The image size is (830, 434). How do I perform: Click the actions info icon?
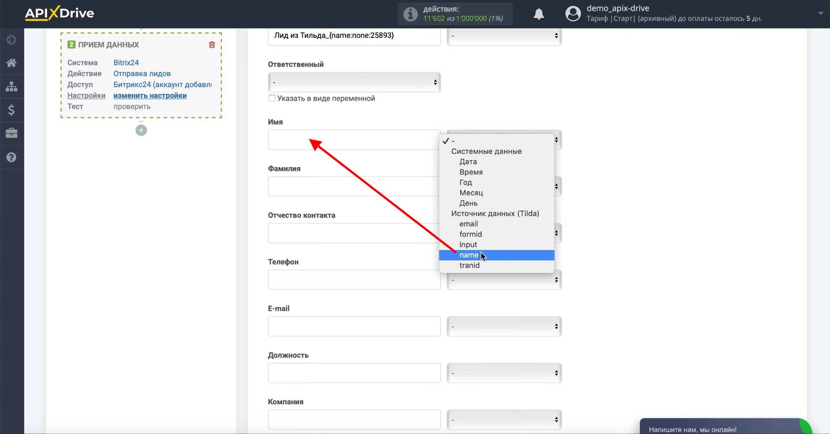coord(410,14)
